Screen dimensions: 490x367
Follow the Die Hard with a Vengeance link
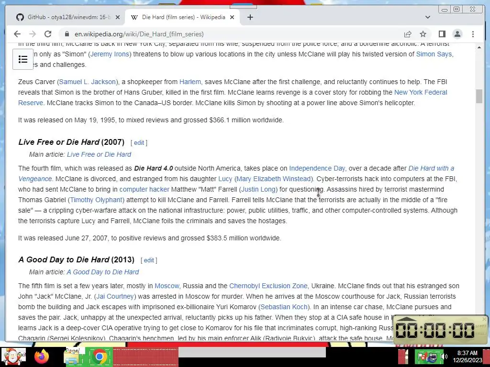(x=431, y=168)
